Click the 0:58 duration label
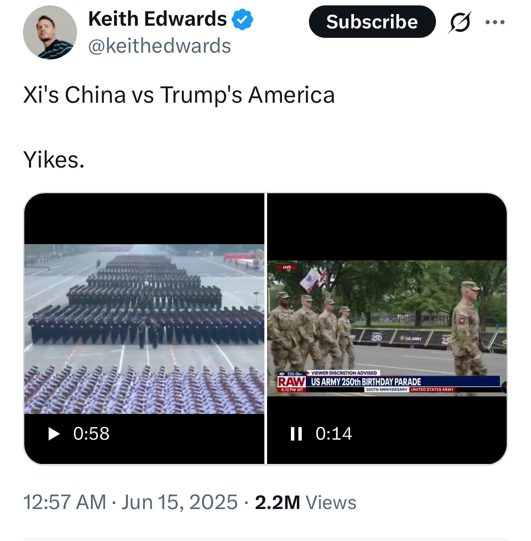Screen dimensions: 531x541 [x=91, y=434]
